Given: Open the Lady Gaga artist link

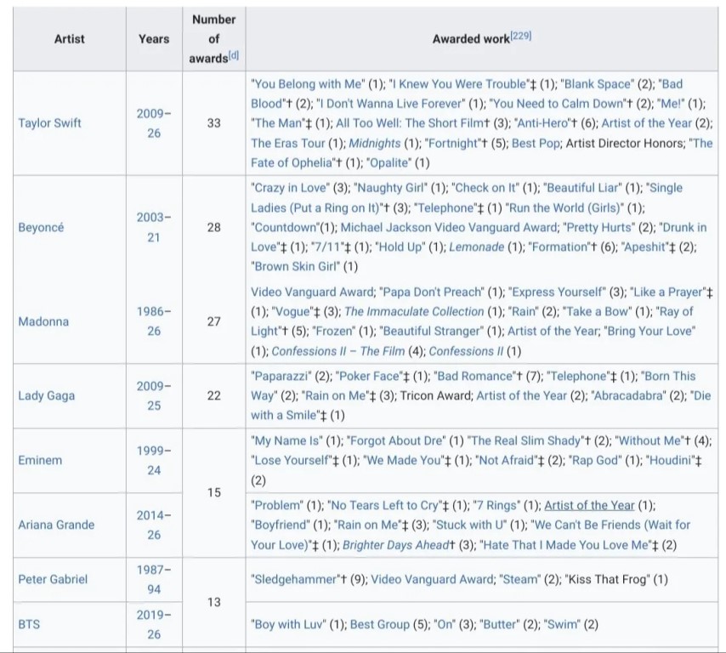Looking at the screenshot, I should tap(46, 395).
